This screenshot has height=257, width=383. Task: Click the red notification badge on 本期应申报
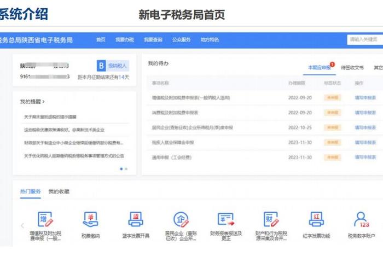[332, 65]
